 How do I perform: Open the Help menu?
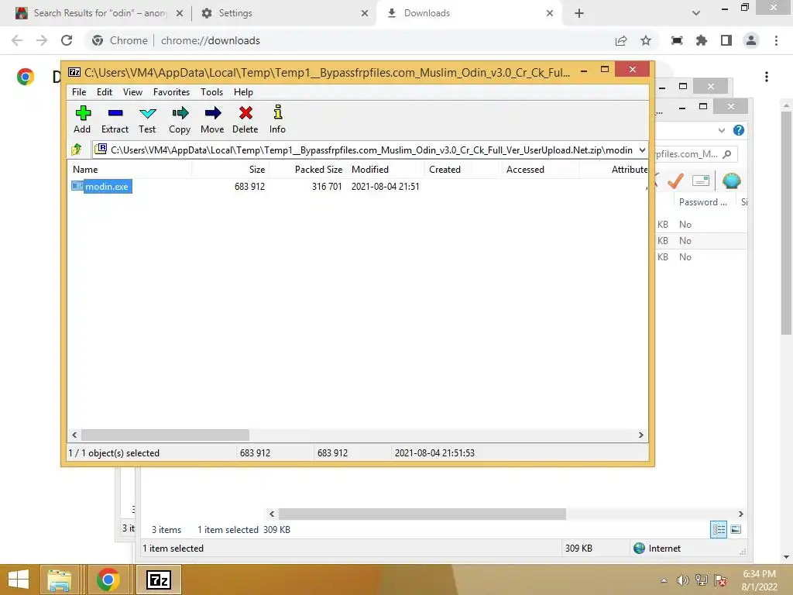(243, 92)
